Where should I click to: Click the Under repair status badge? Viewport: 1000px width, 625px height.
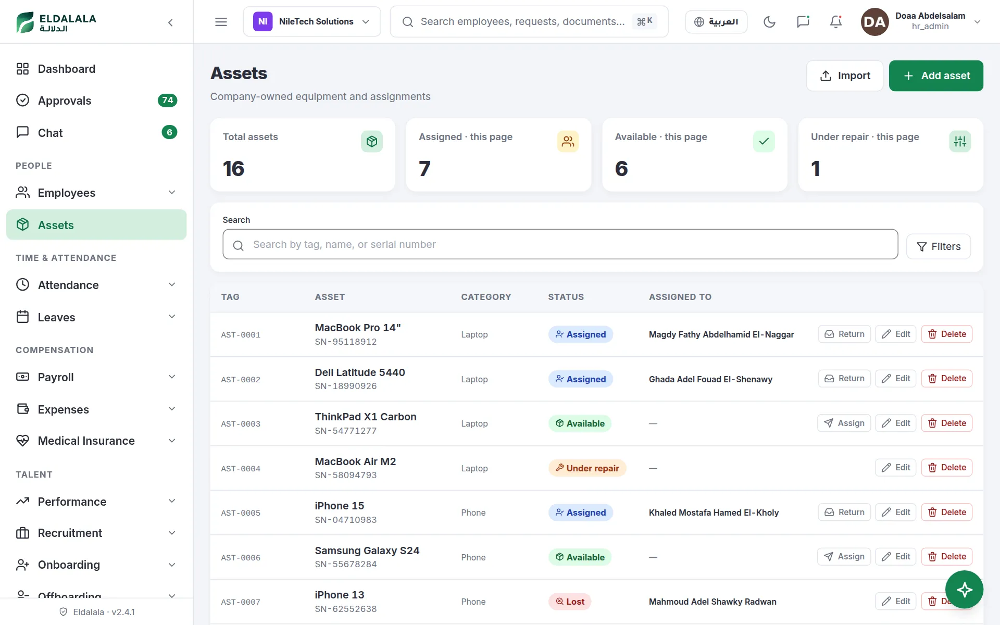click(587, 468)
